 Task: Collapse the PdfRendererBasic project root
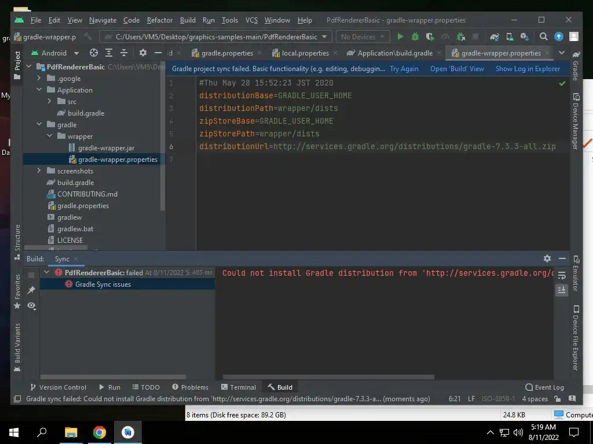coord(29,67)
